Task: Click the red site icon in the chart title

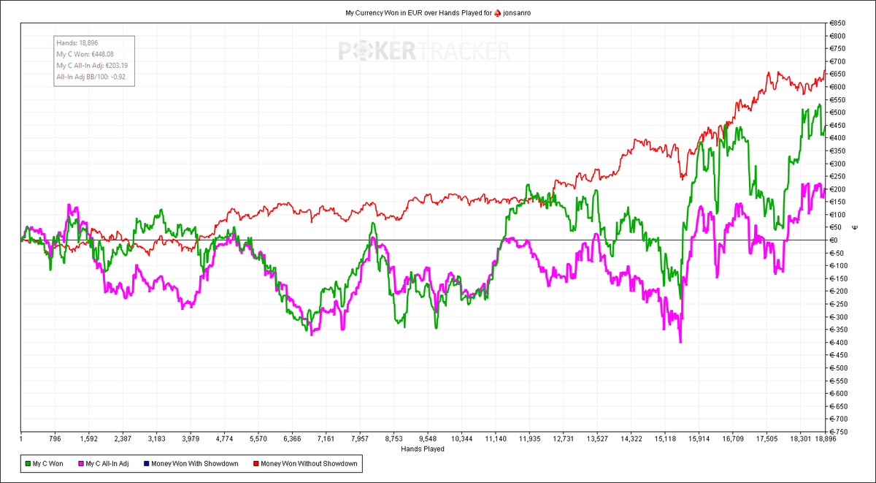Action: tap(498, 13)
